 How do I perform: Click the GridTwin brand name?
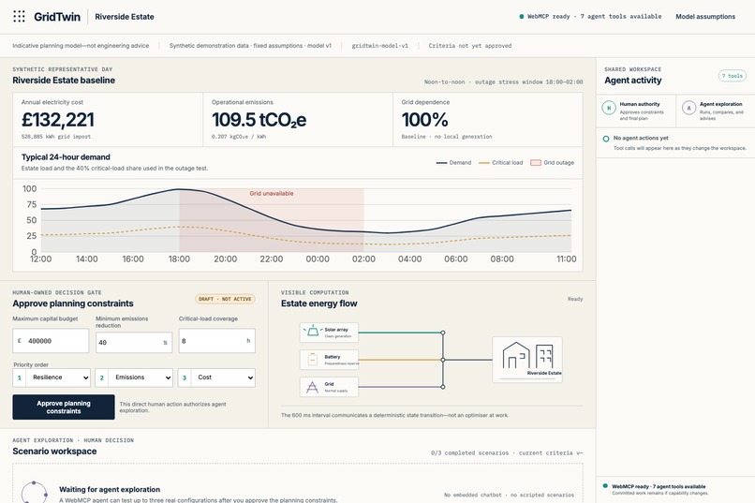point(57,16)
